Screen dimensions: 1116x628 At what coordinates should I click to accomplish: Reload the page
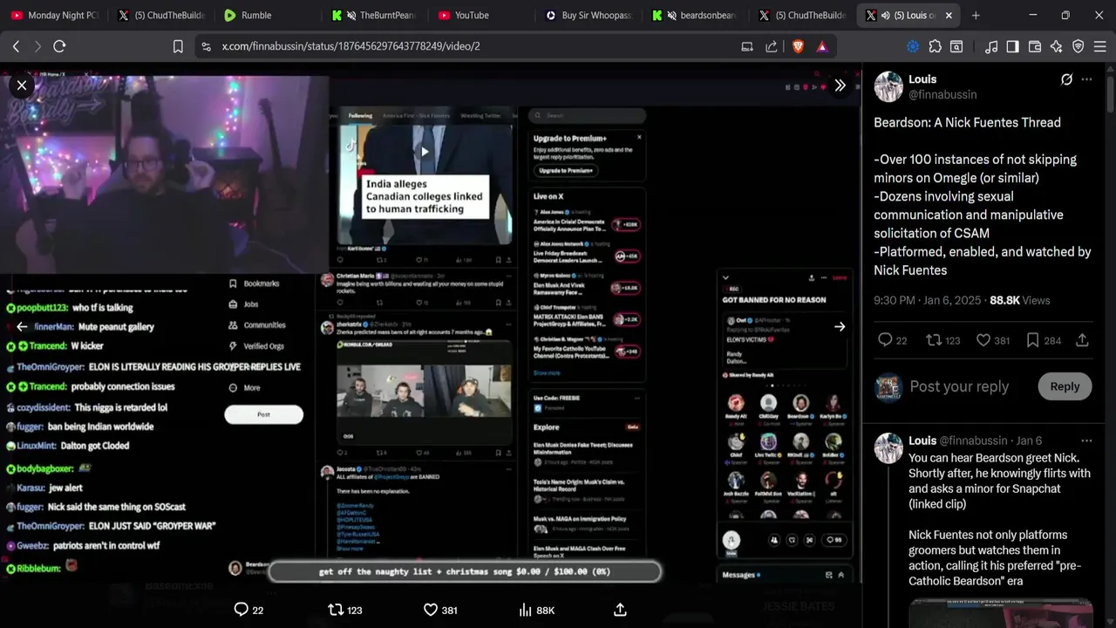pos(59,46)
